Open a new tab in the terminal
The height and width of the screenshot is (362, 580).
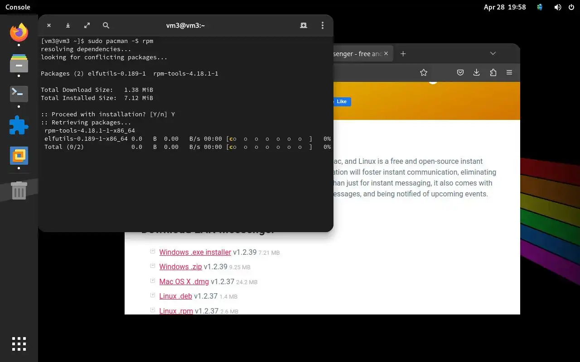[x=304, y=25]
